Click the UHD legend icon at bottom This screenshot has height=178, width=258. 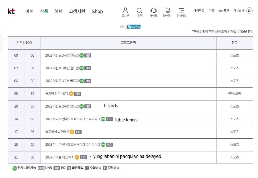[x=41, y=168]
